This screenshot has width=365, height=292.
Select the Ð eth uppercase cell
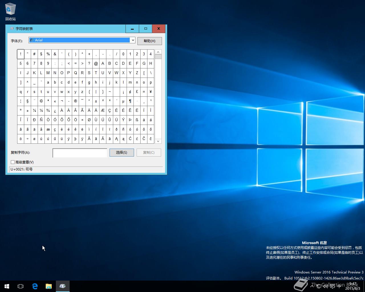click(34, 120)
